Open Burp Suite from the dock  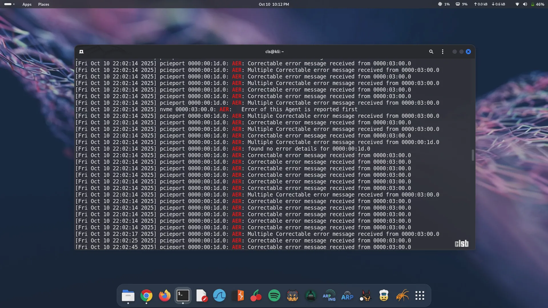point(238,296)
